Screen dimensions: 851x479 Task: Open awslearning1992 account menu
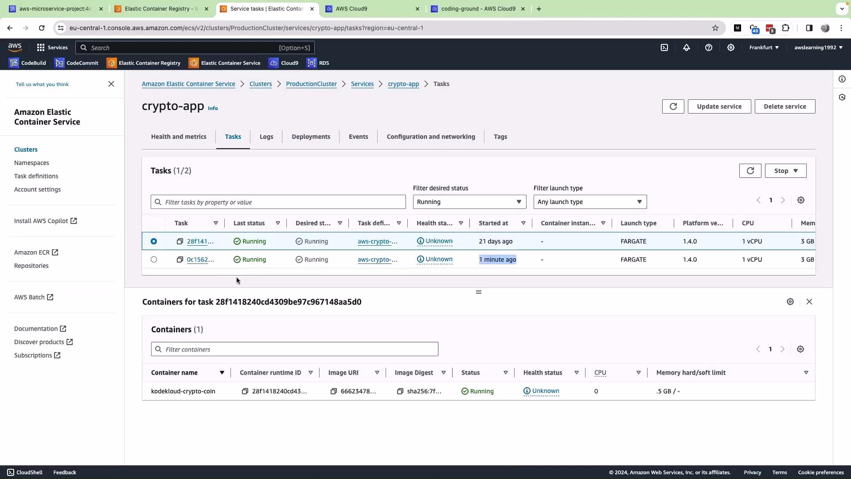coord(819,47)
